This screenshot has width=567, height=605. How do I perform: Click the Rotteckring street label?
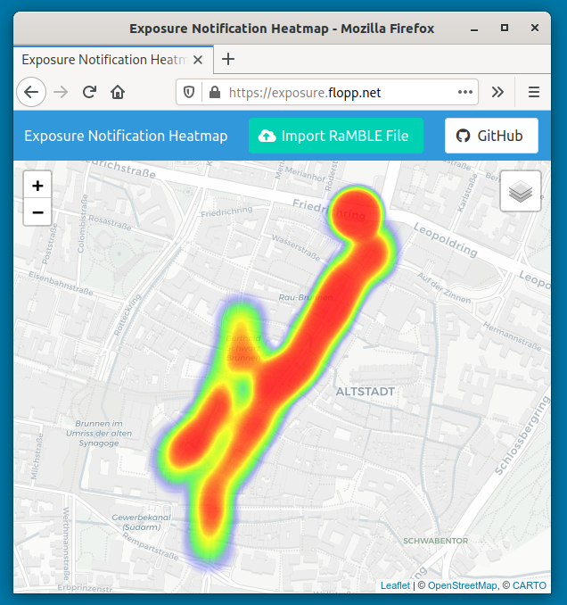coord(127,314)
